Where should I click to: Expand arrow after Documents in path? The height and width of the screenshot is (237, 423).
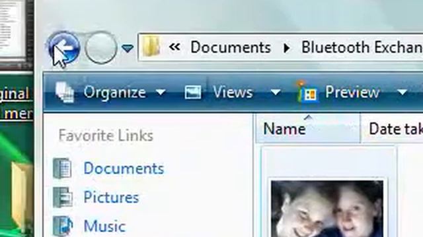coord(287,48)
